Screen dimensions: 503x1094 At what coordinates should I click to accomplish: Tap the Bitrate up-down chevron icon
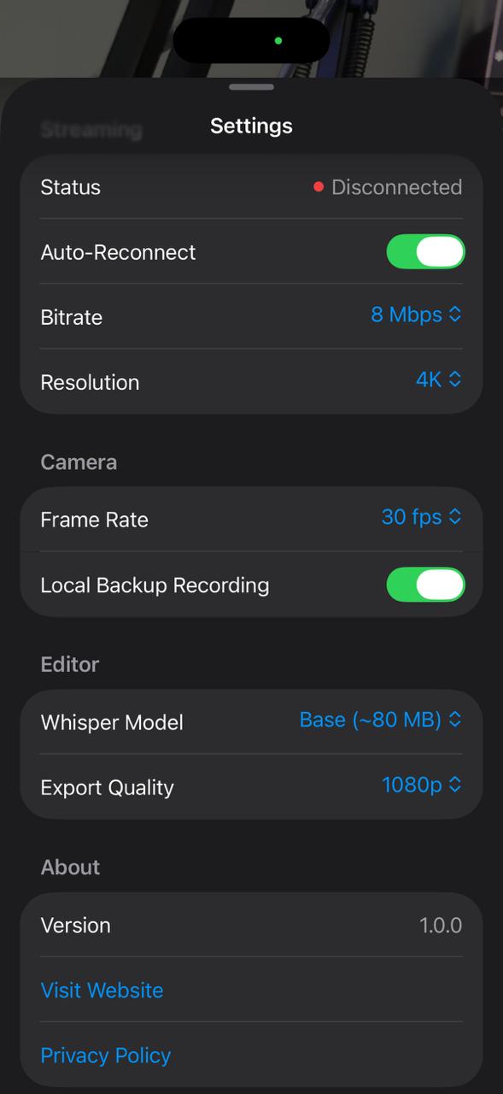click(x=456, y=315)
